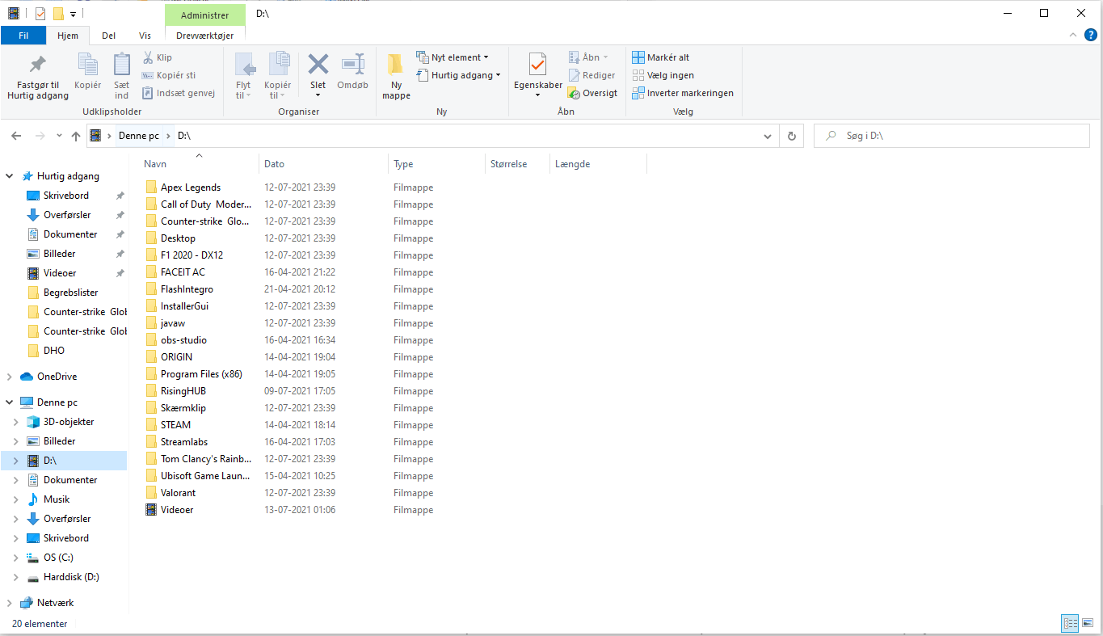Select Begrebslister under Hurtig adgang
The height and width of the screenshot is (636, 1103).
pyautogui.click(x=71, y=293)
